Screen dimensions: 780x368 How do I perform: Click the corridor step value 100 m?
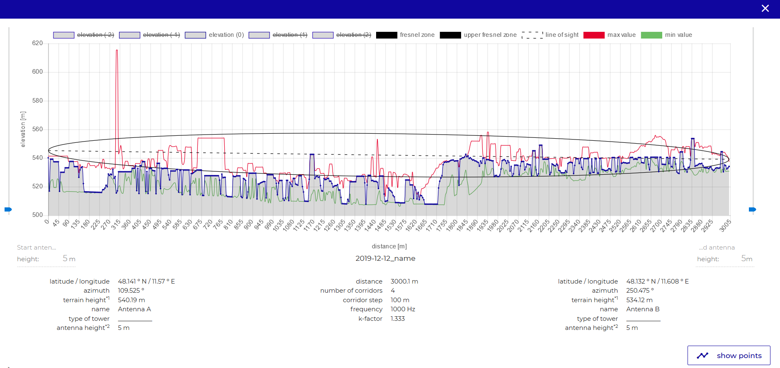tap(400, 300)
